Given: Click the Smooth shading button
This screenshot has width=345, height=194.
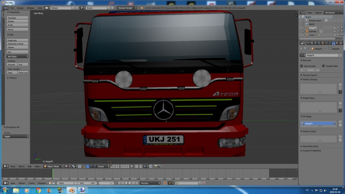Looking at the screenshot, I should click(12, 64).
